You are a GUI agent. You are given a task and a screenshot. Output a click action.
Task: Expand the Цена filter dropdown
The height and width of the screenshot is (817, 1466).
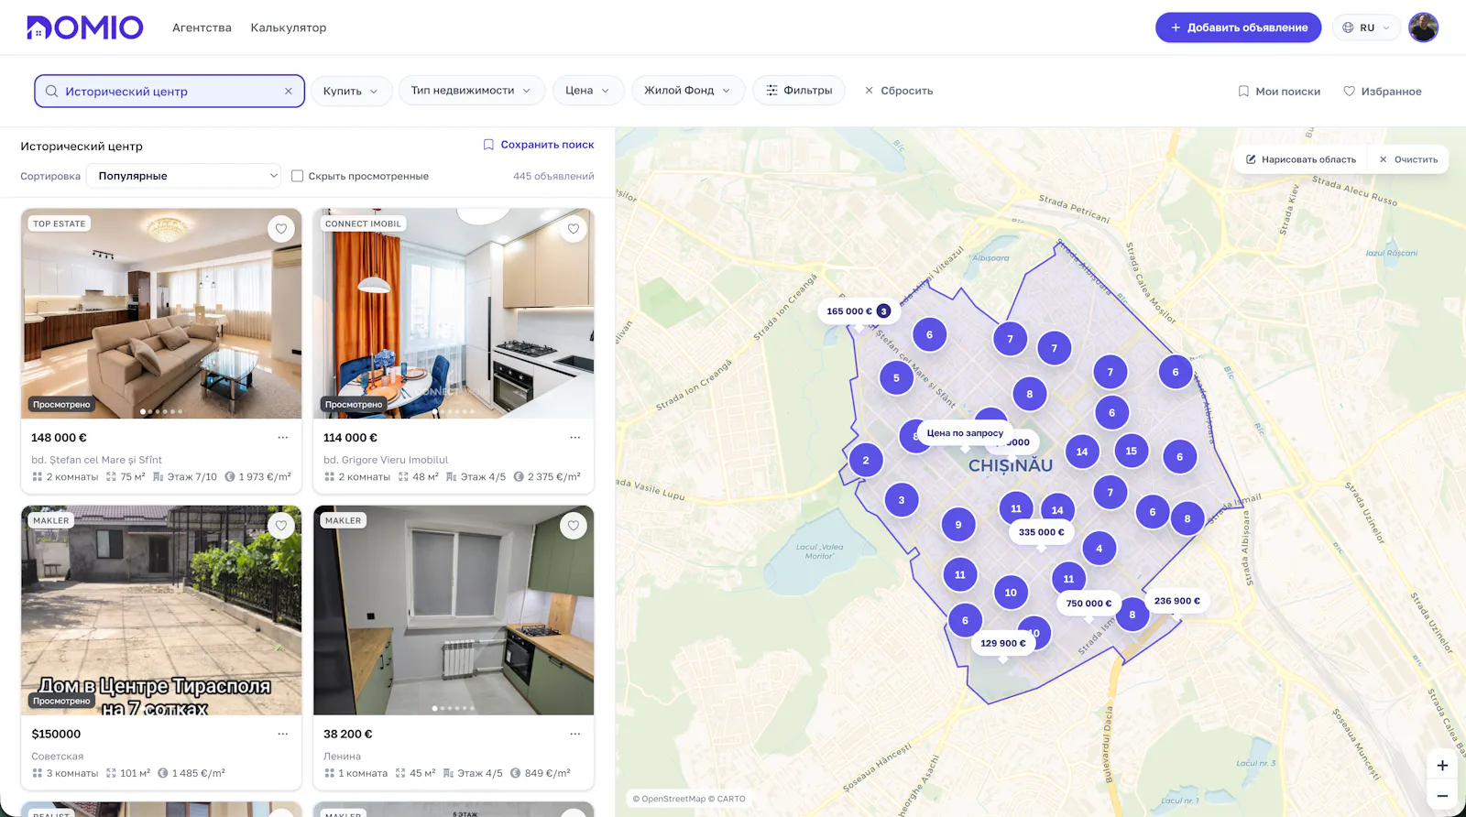(587, 91)
